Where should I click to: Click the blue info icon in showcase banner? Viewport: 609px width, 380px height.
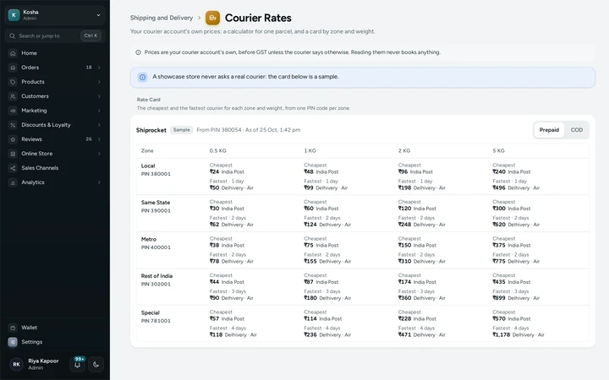click(143, 77)
